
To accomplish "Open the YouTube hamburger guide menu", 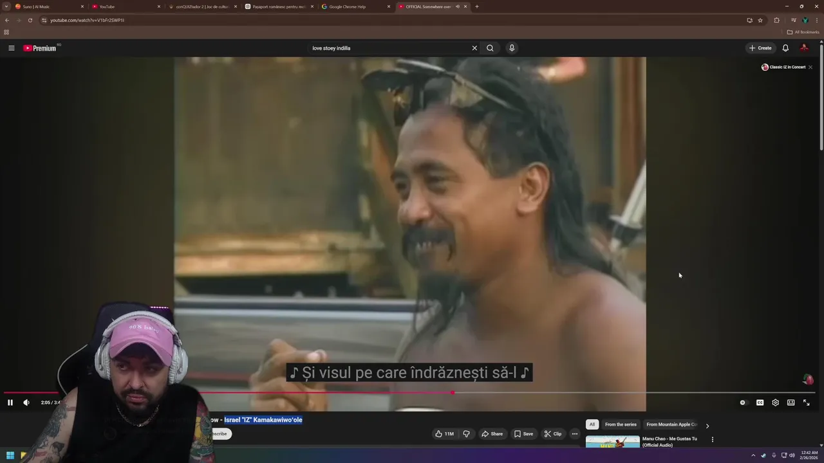I will (11, 48).
